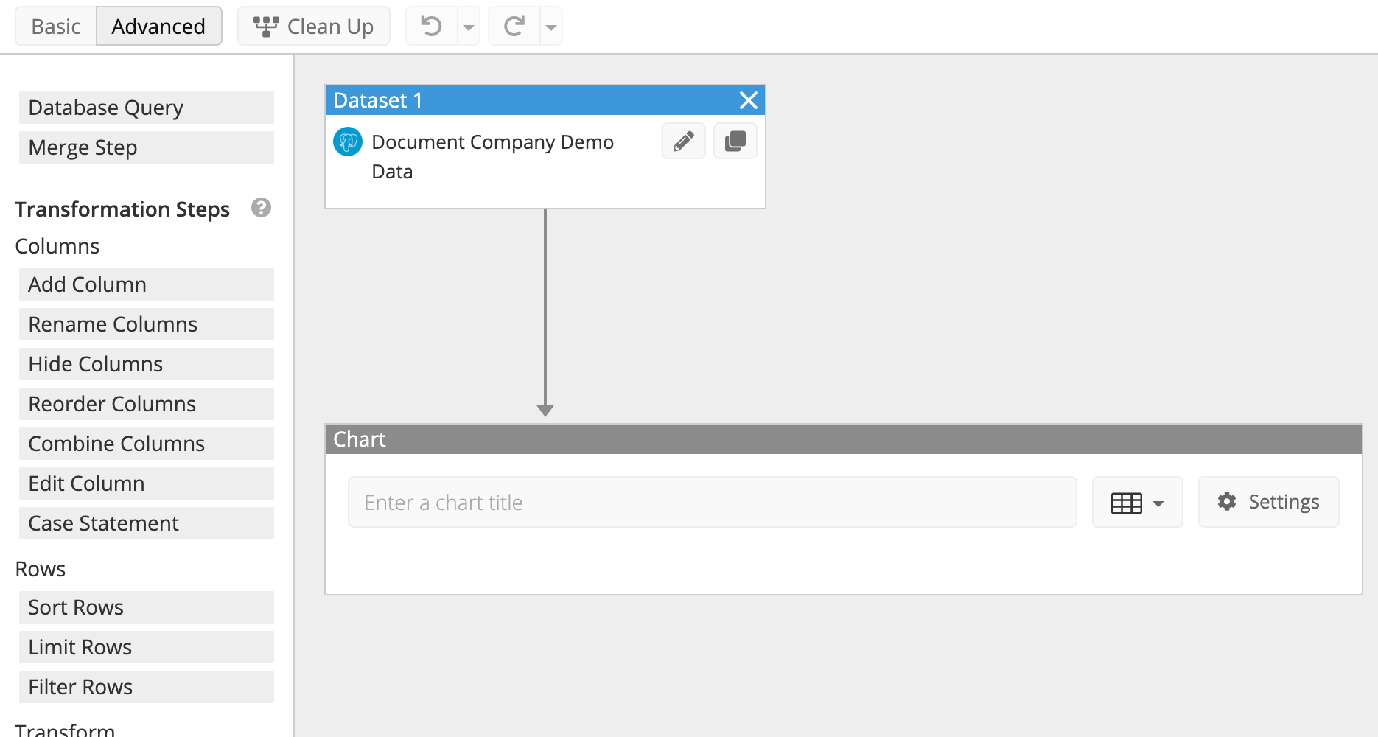Click the PostgreSQL data source icon
Screen dimensions: 1378x737
(348, 142)
